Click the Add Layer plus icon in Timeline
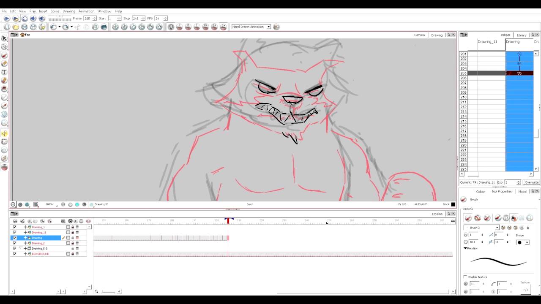 click(30, 221)
